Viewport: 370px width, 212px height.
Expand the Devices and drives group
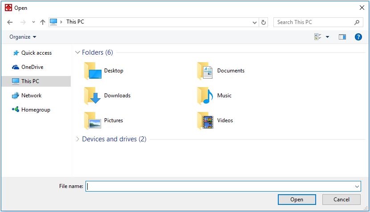77,139
